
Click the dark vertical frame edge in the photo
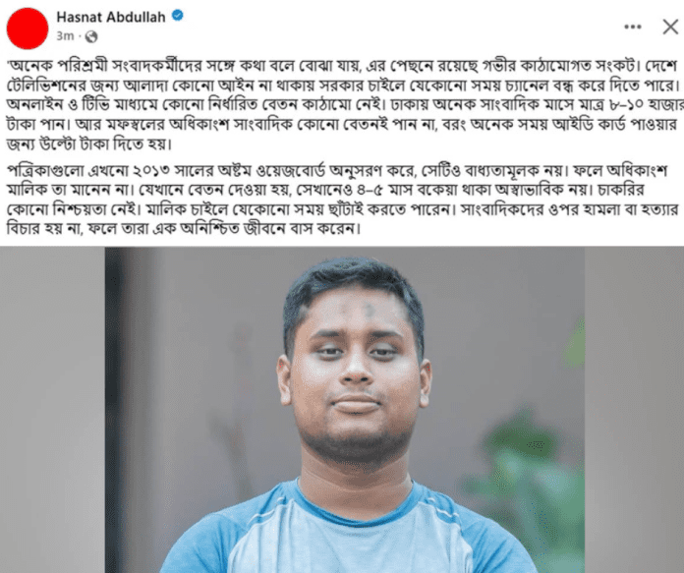point(114,410)
